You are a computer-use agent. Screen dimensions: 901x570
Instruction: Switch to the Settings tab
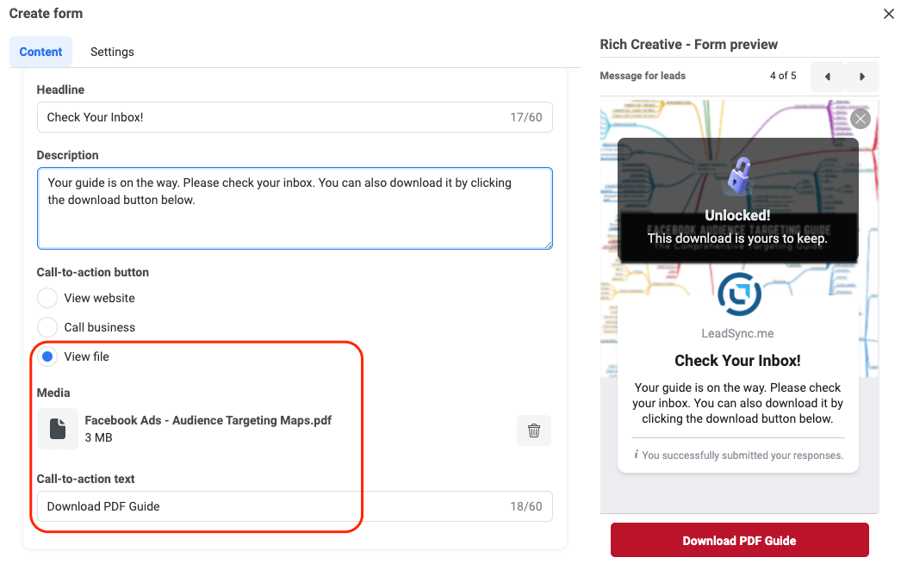[112, 52]
